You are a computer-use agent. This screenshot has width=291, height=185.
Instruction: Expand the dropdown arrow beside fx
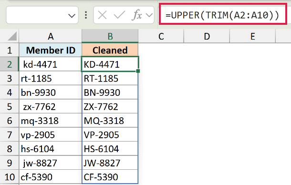[x=149, y=15]
